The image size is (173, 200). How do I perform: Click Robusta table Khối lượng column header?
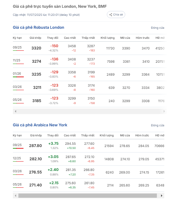tap(107, 38)
